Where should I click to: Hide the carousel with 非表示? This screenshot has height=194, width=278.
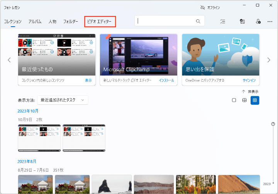pos(250,92)
